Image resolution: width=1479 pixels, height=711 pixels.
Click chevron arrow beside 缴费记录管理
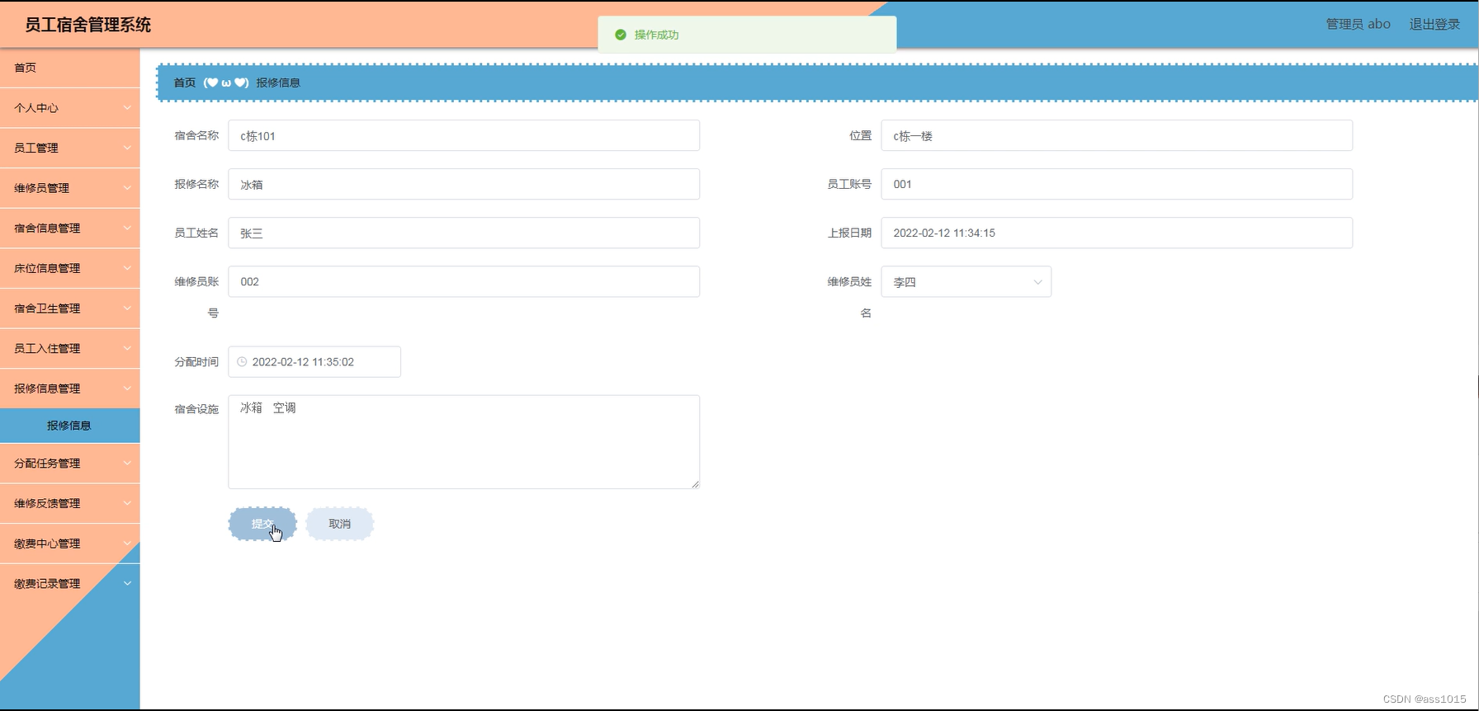pos(127,584)
